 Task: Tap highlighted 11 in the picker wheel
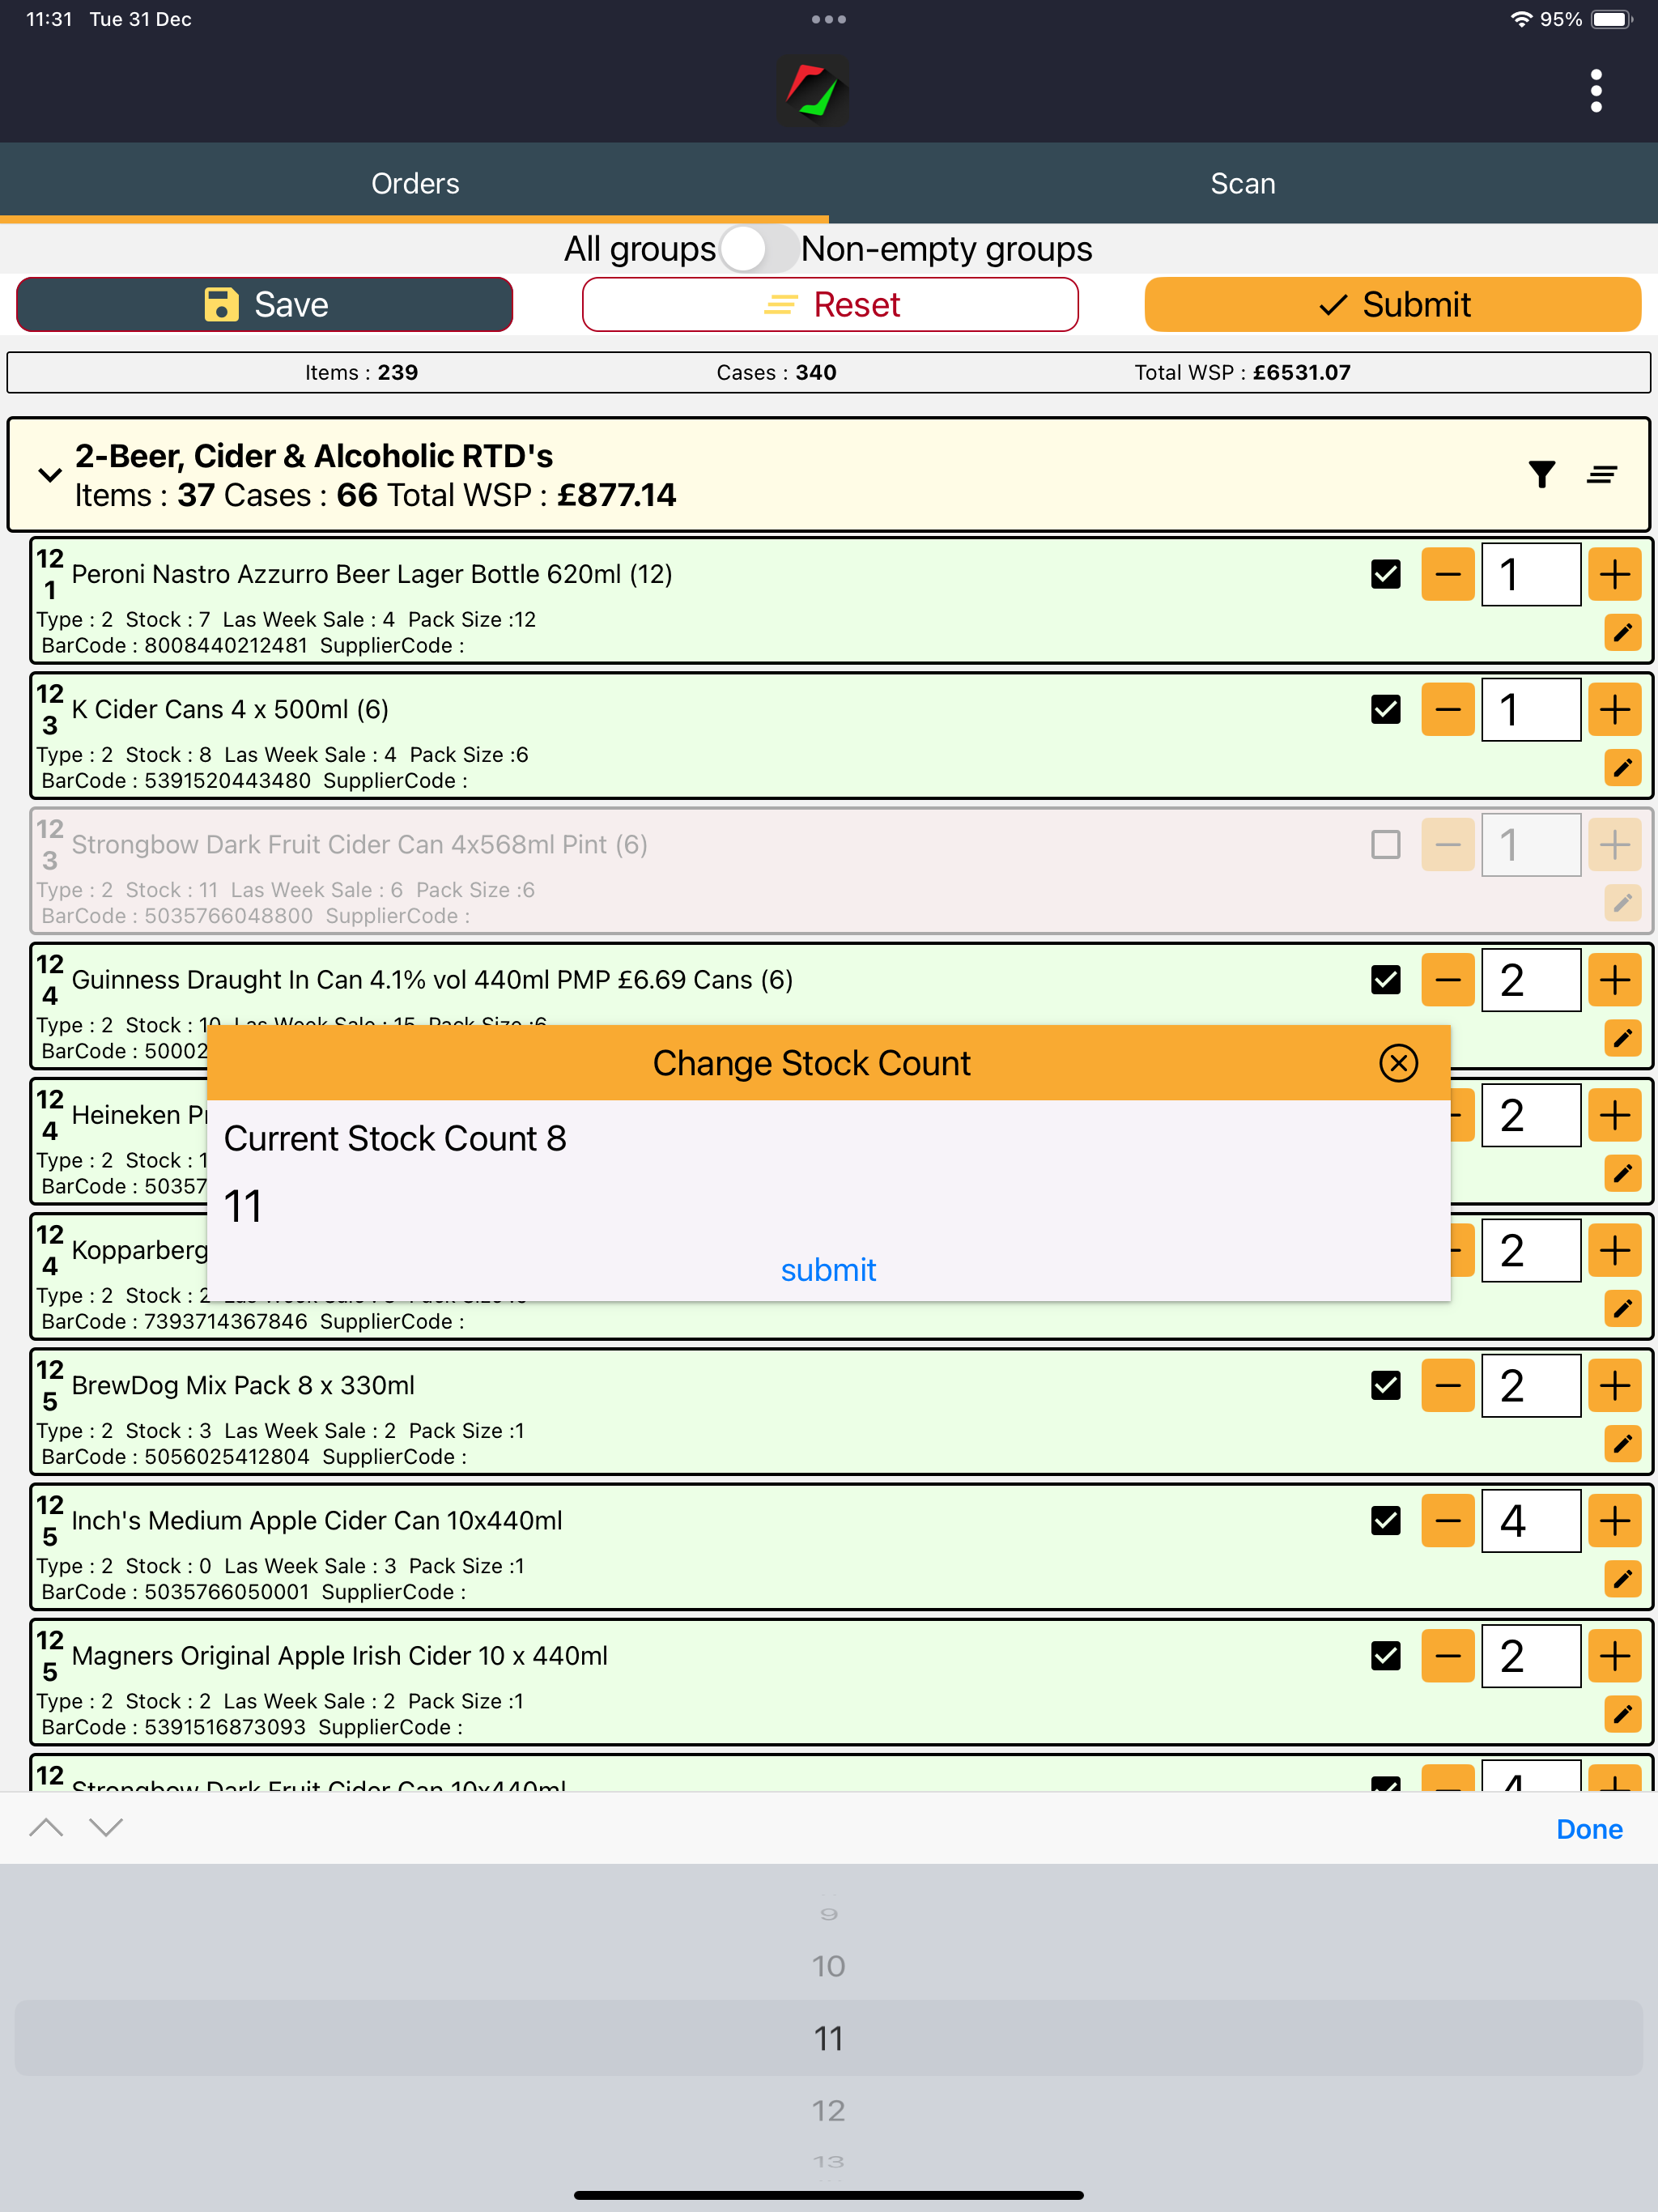point(828,2038)
